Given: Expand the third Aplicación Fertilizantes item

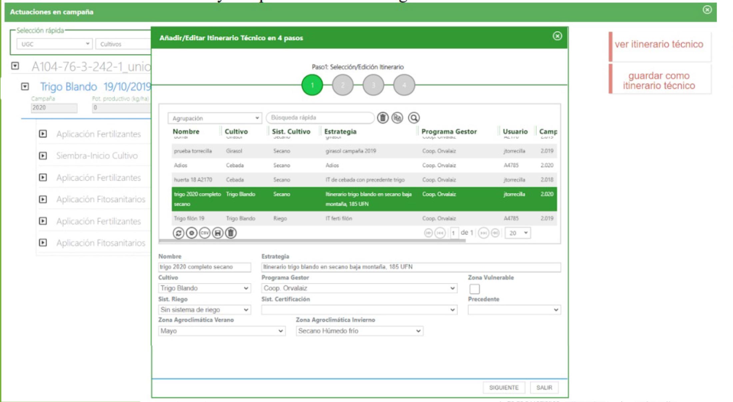Looking at the screenshot, I should pyautogui.click(x=43, y=221).
